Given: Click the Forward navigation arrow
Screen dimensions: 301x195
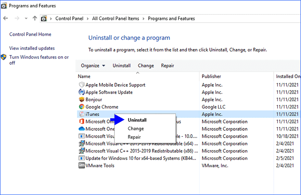Looking at the screenshot, I should (17, 18).
